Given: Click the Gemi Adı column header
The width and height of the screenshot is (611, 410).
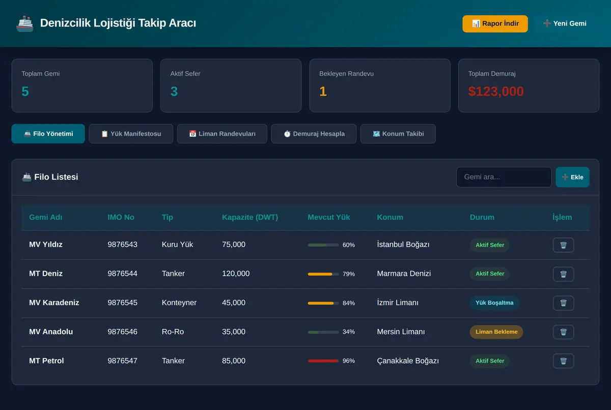Looking at the screenshot, I should click(46, 217).
